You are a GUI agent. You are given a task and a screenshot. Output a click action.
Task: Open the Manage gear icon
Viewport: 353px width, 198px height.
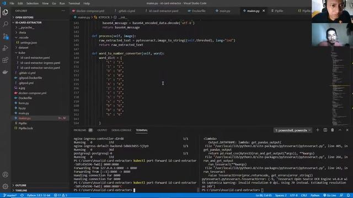5,186
